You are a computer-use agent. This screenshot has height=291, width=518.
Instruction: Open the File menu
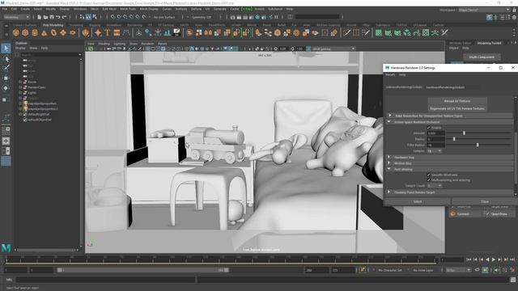(x=5, y=9)
